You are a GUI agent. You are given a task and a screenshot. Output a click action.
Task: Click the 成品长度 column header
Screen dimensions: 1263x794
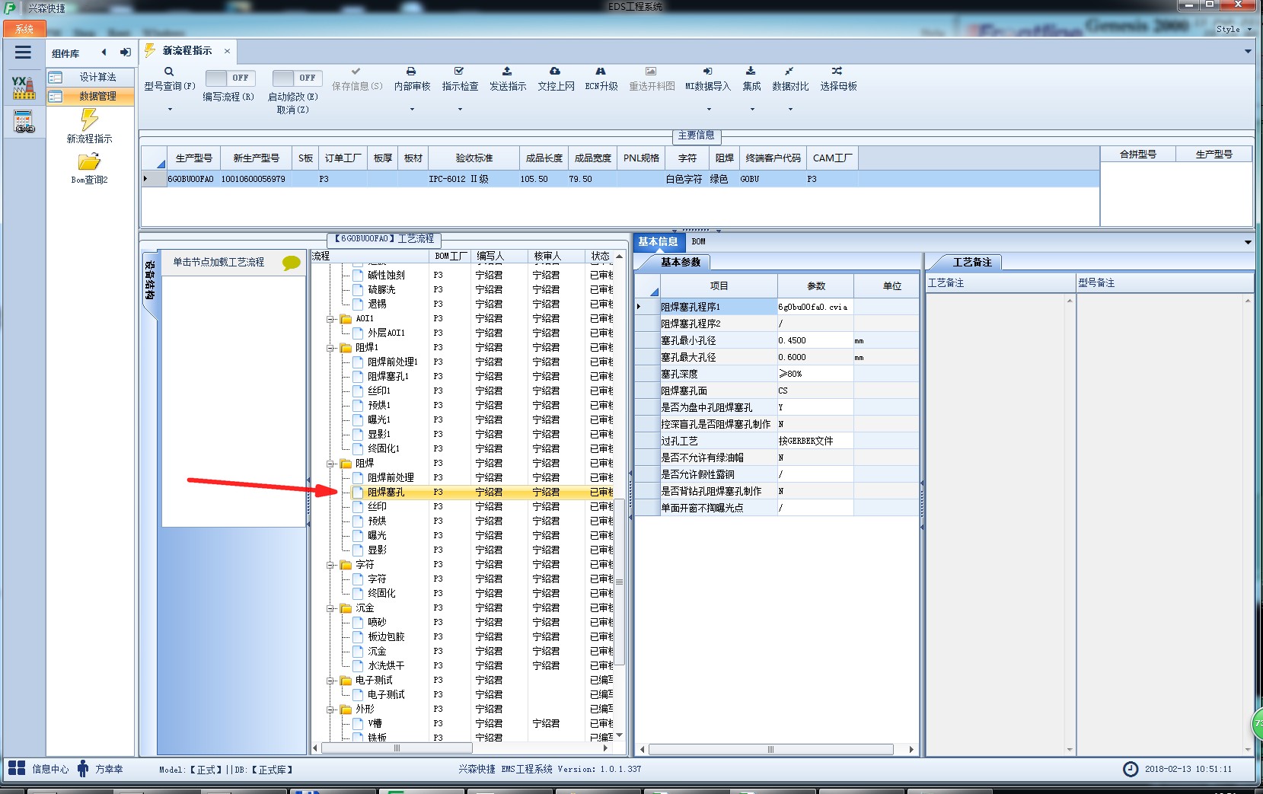pos(544,158)
